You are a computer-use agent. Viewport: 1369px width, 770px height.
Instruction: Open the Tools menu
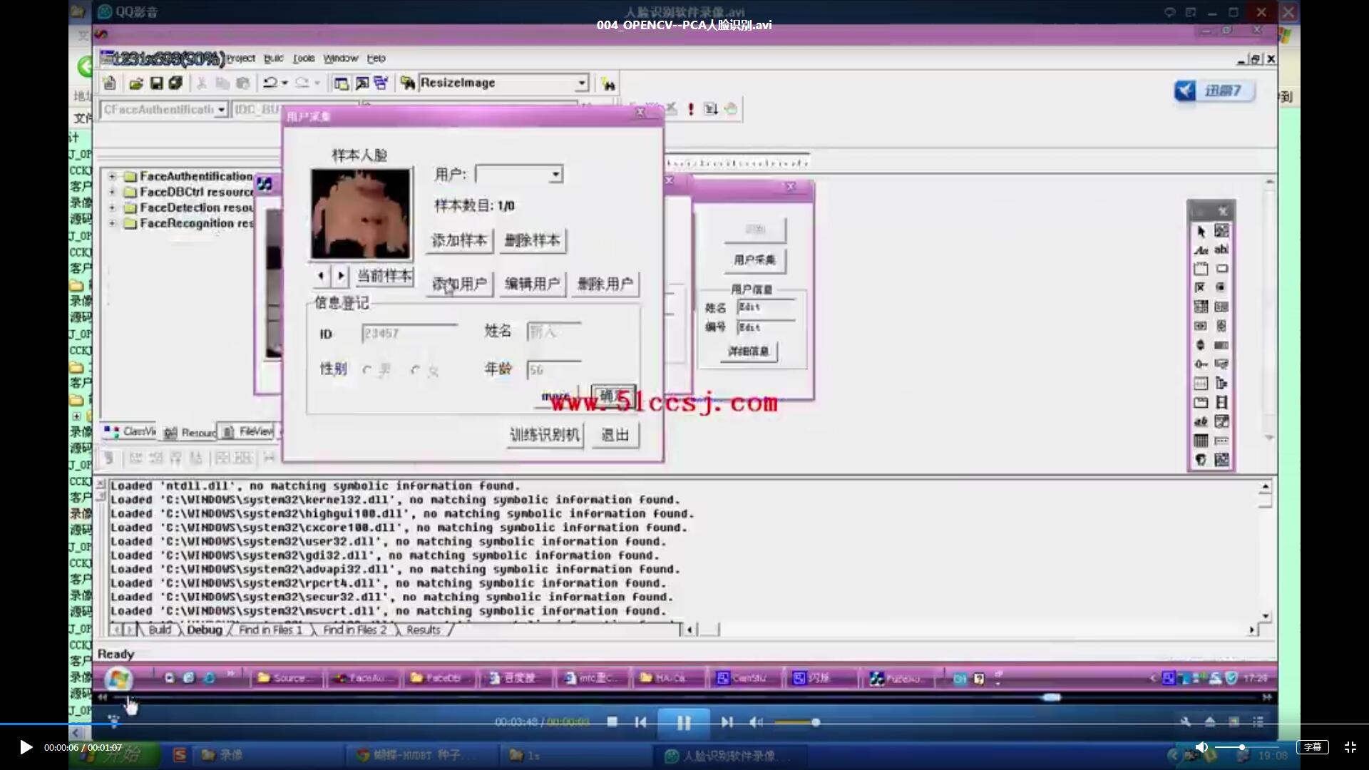(x=304, y=58)
